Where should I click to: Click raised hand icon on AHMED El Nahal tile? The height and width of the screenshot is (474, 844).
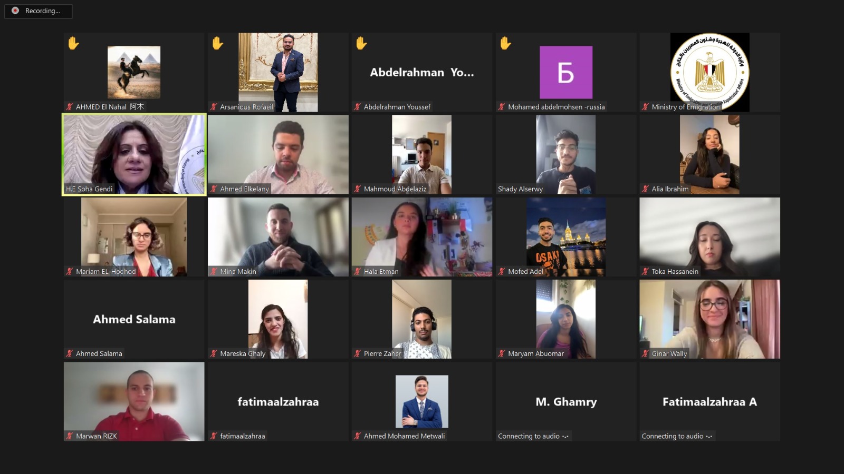(73, 43)
